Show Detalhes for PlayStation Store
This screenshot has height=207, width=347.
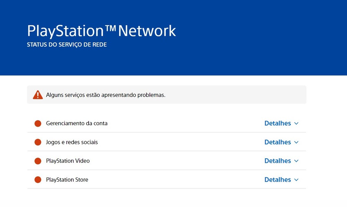[277, 180]
